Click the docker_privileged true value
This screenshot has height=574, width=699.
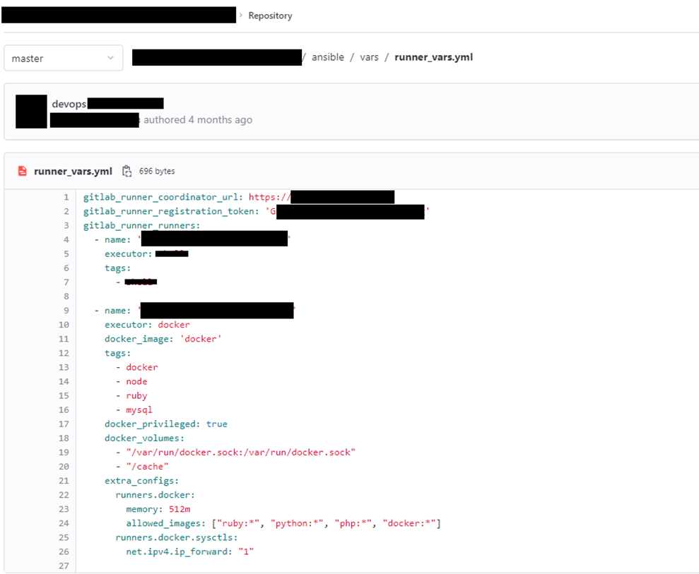tap(216, 424)
